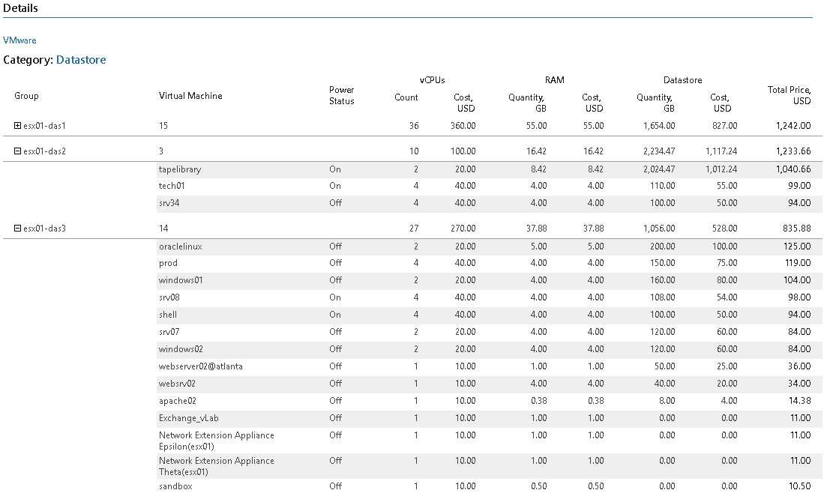
Task: Expand the esx01-das1 group
Action: 17,126
